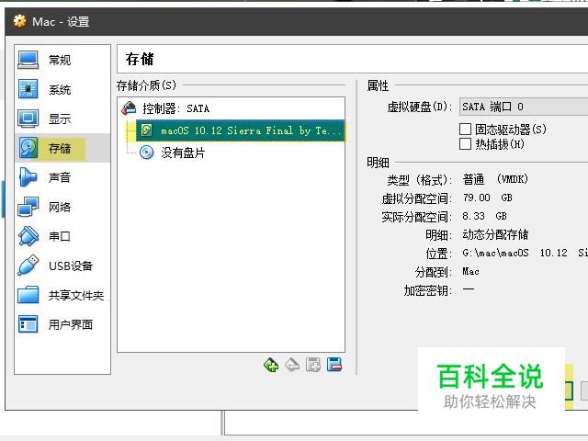Open the 常规 (General) settings category
Viewport: 588px width, 441px height.
click(62, 60)
